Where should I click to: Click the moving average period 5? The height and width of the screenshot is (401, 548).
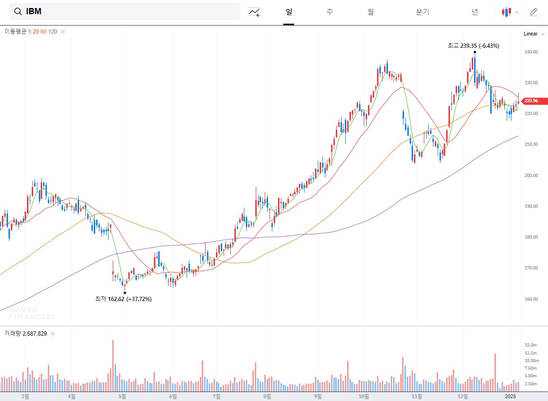30,32
